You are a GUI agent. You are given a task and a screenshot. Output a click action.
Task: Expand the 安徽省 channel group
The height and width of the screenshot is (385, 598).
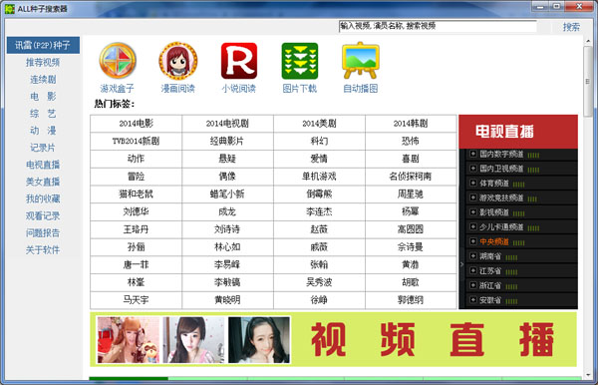click(x=473, y=300)
